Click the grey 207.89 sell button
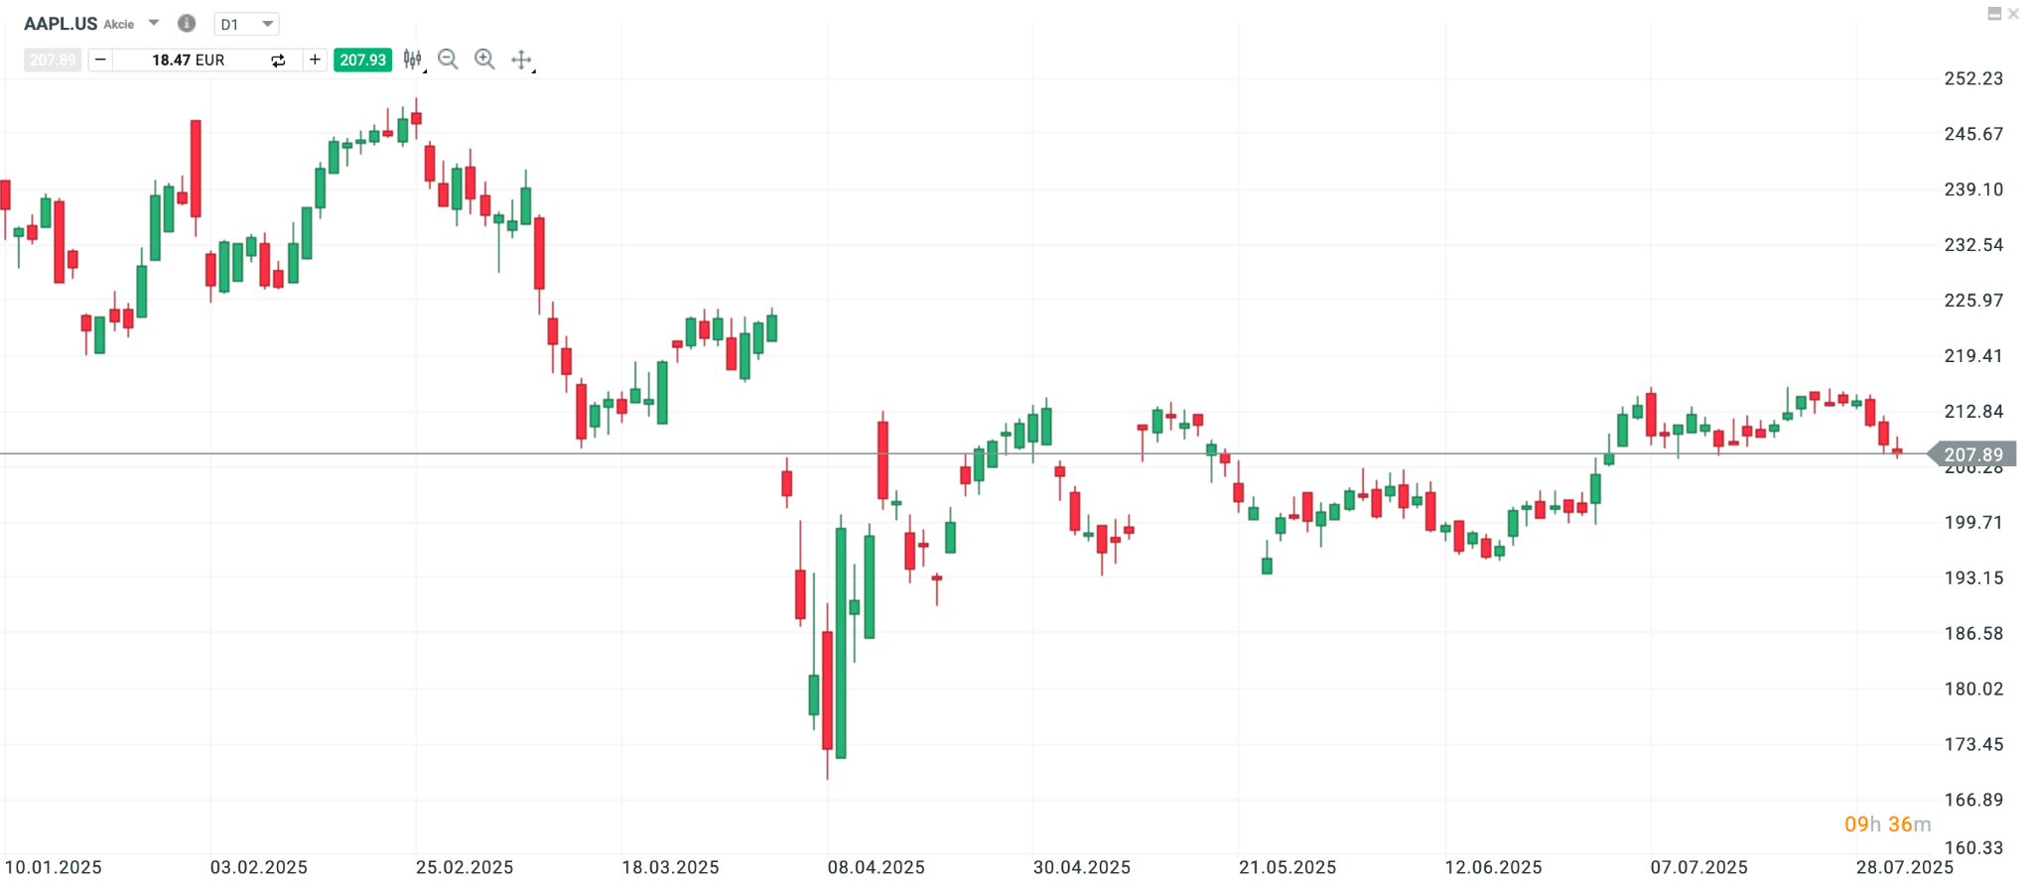This screenshot has height=889, width=2033. [53, 60]
